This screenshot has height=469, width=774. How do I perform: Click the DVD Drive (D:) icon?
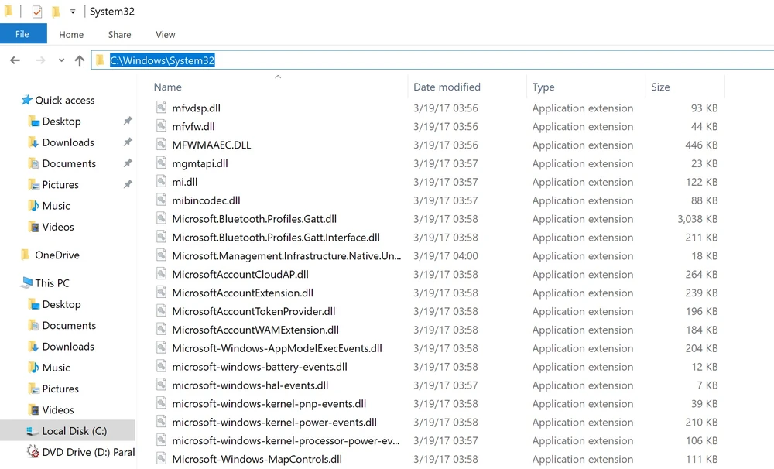[33, 452]
